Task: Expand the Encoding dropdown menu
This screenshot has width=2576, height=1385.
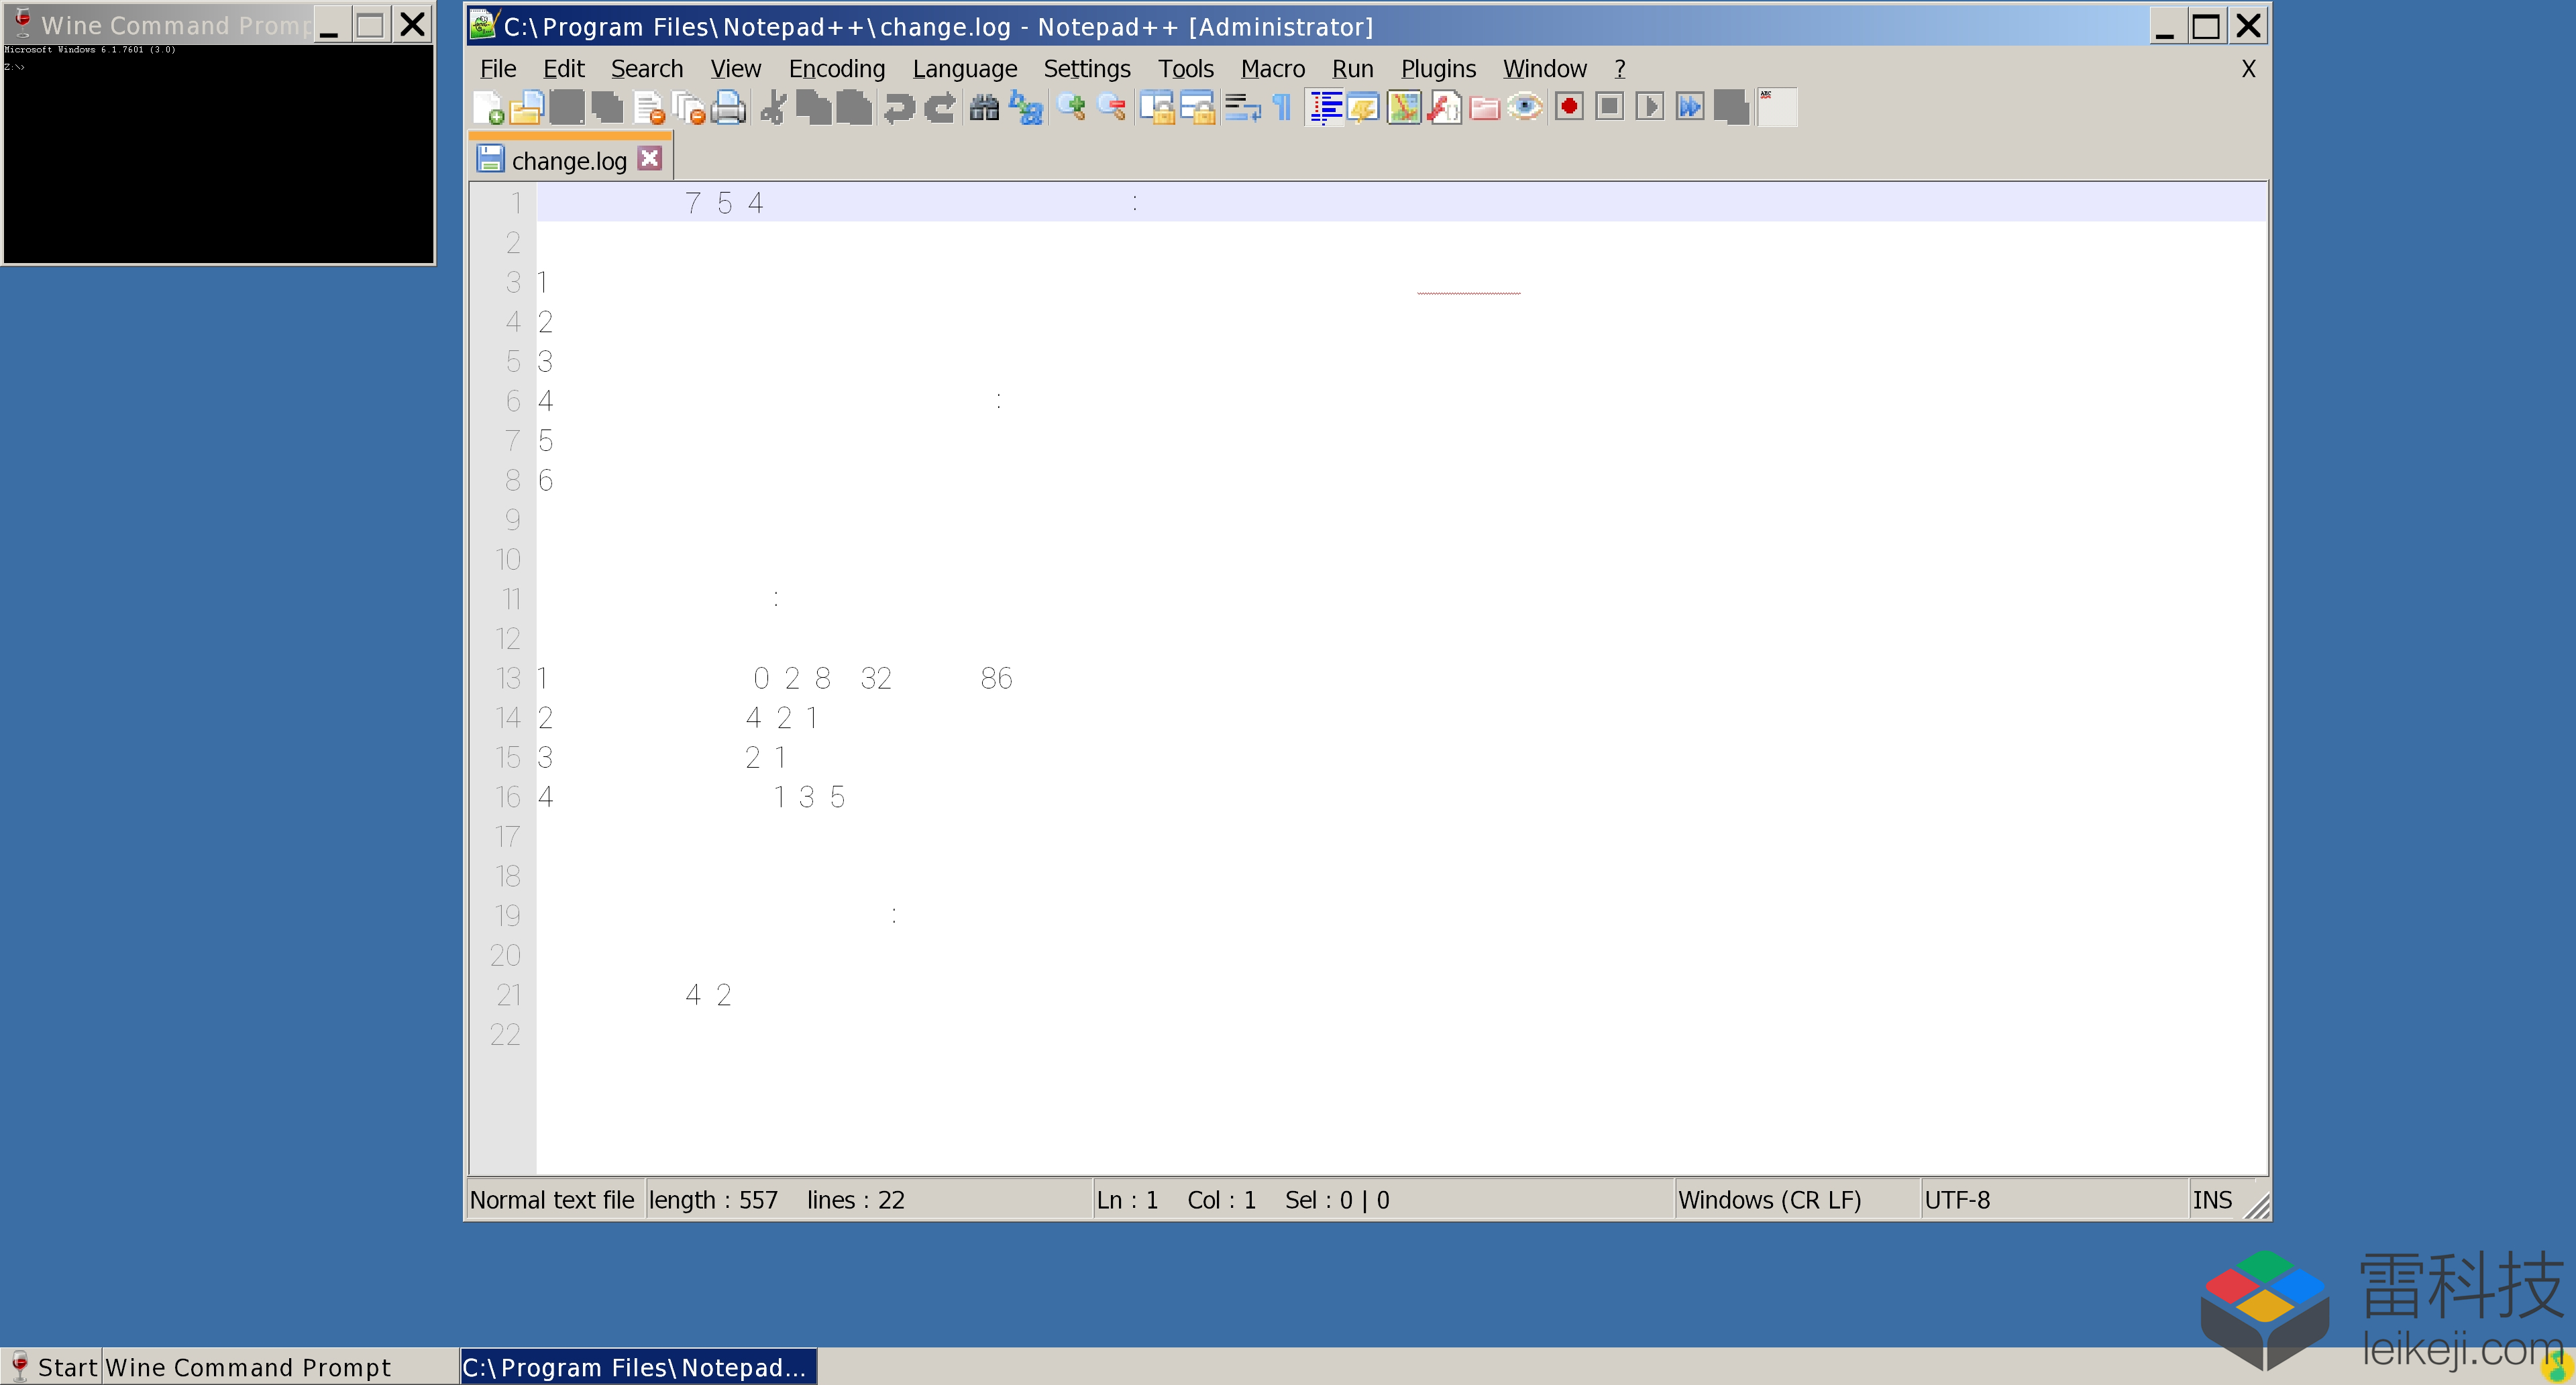Action: point(835,68)
